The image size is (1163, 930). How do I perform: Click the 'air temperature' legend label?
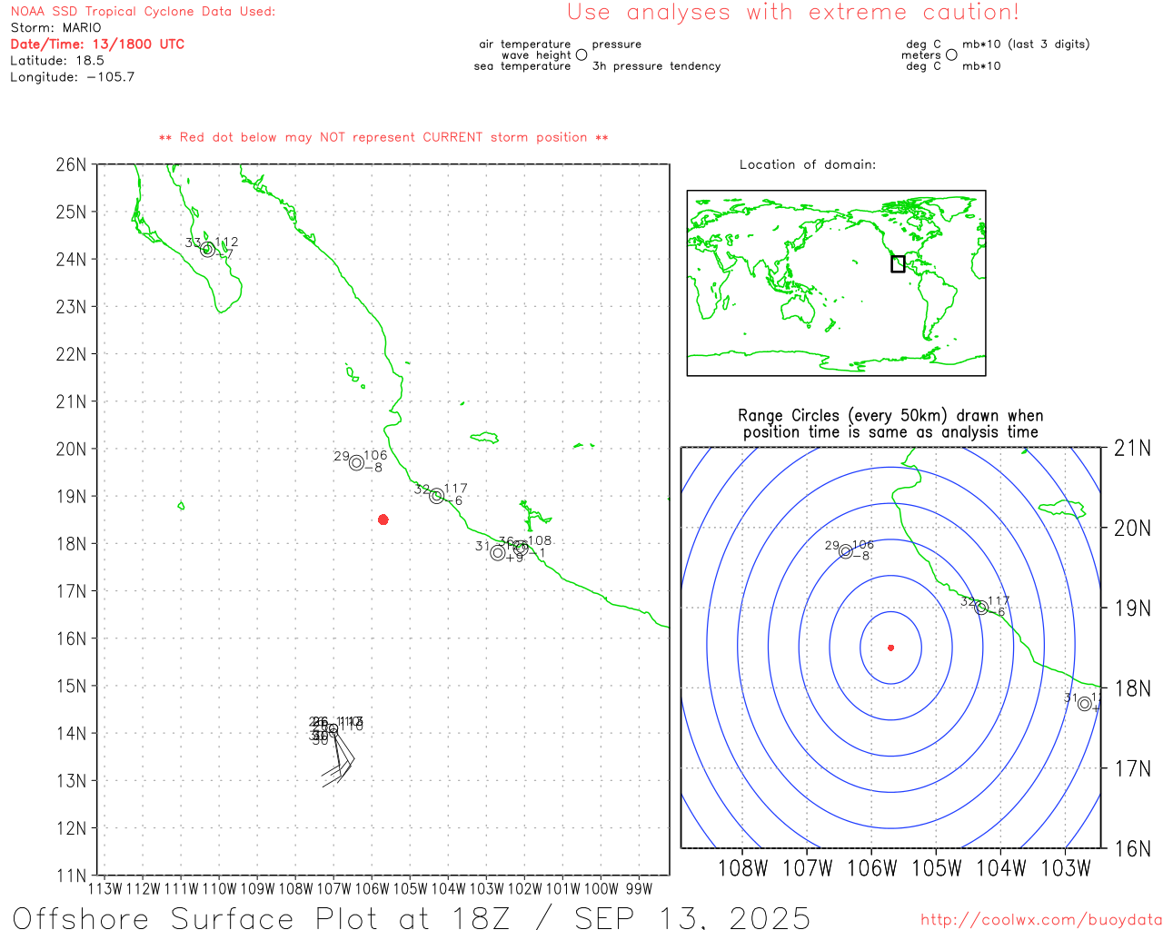(x=525, y=45)
